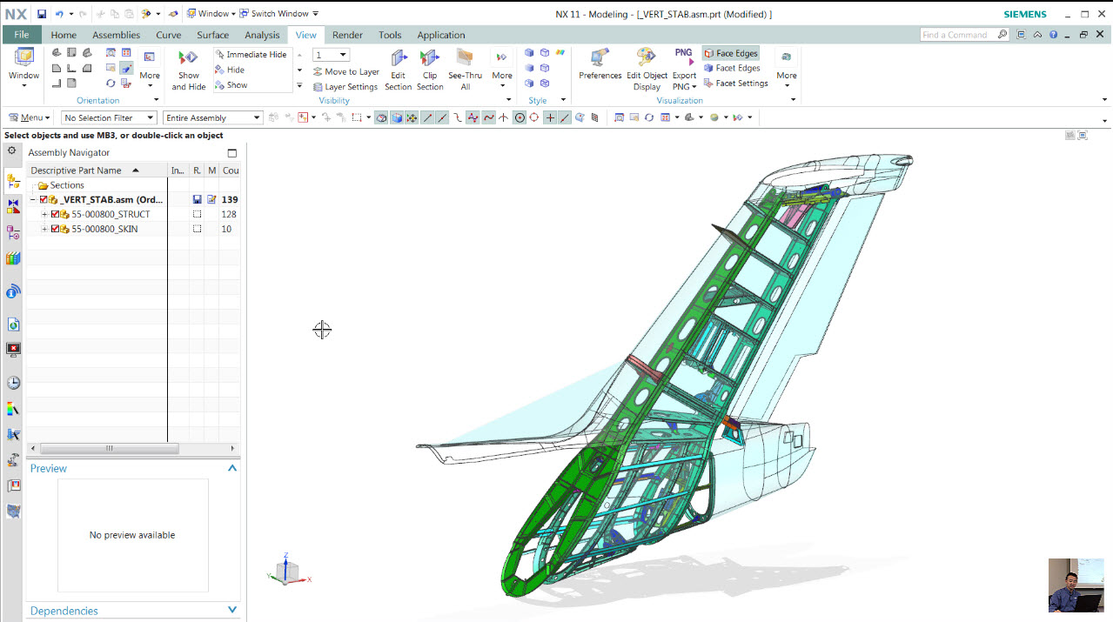Uncheck the 55-000800_STRUCT component checkbox
This screenshot has height=622, width=1113.
coord(56,214)
